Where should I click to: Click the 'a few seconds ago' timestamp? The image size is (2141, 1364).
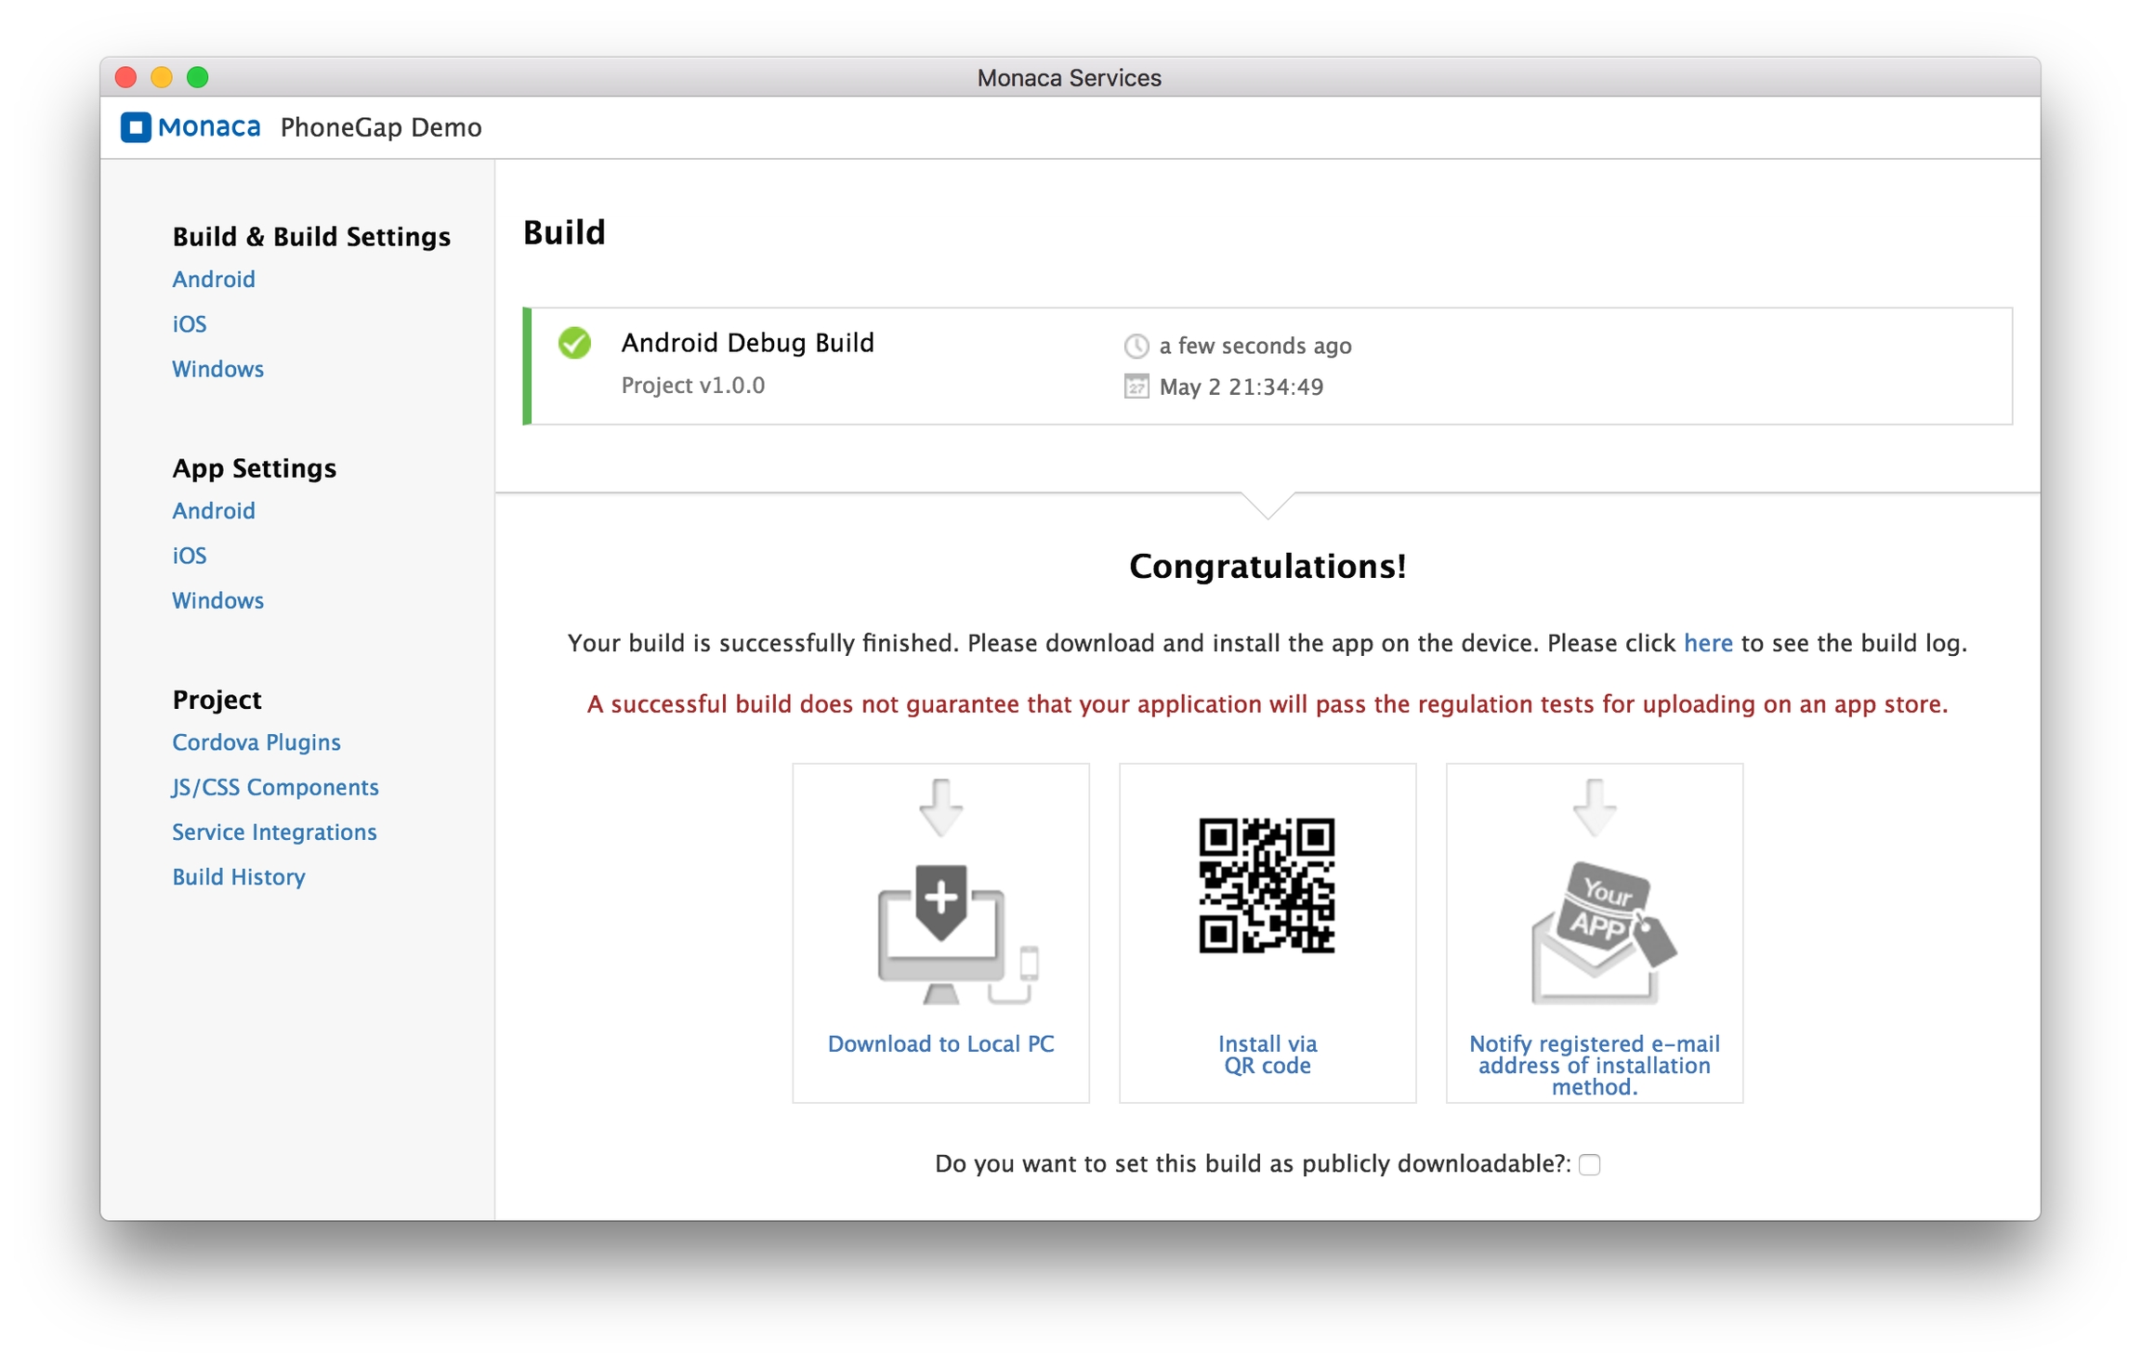(1255, 346)
